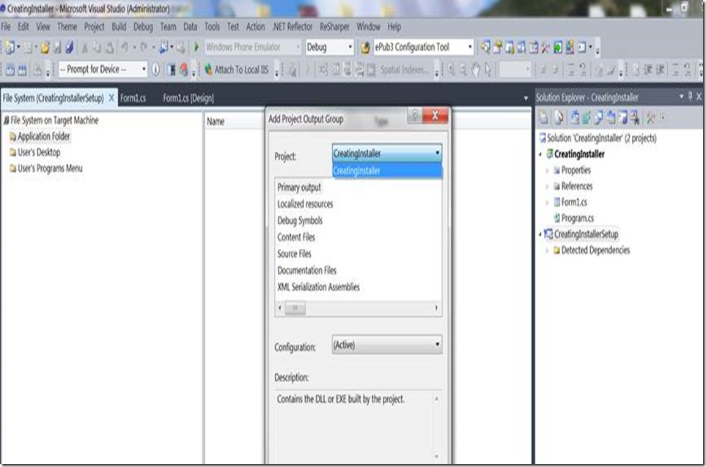Choose CreatingInstaller from the open project list
Screen dimensions: 706x467
357,171
